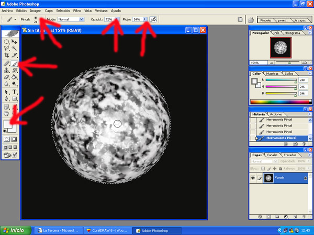Click the new layer icon
This screenshot has width=314, height=235.
pyautogui.click(x=295, y=217)
